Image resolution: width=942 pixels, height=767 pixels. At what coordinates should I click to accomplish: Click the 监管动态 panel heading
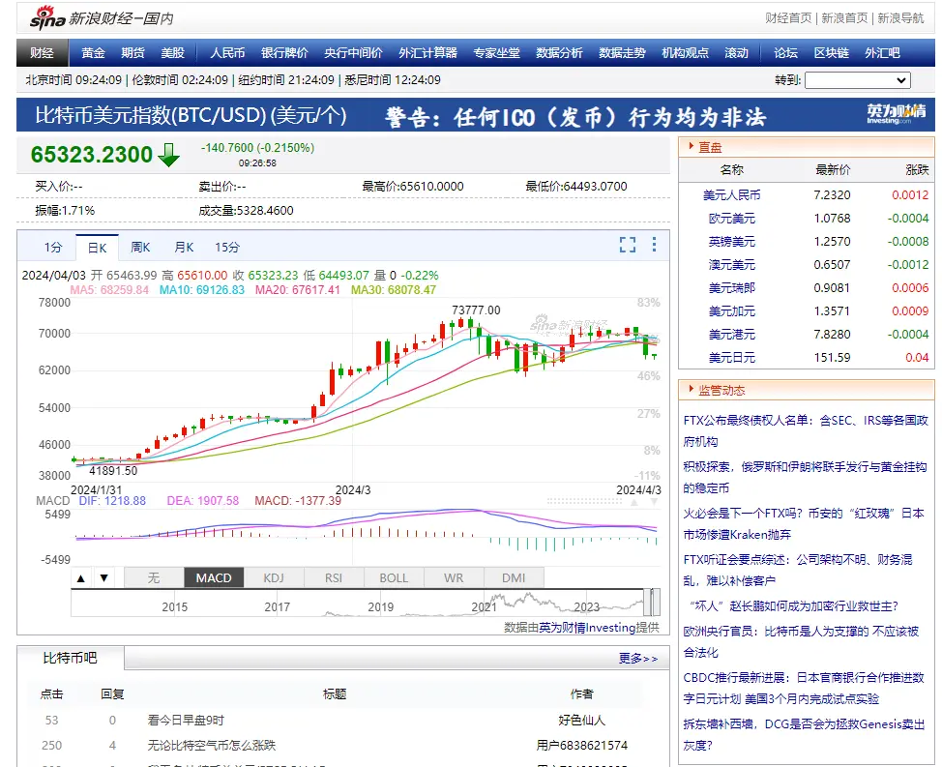tap(721, 391)
